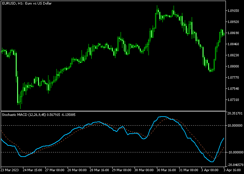Click the 29 Mar 08:00 time label
The height and width of the screenshot is (174, 244).
(x=122, y=170)
